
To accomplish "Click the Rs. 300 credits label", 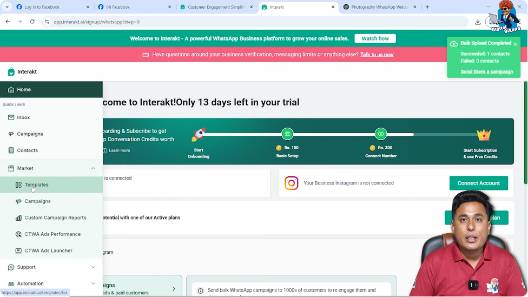I will coord(385,148).
